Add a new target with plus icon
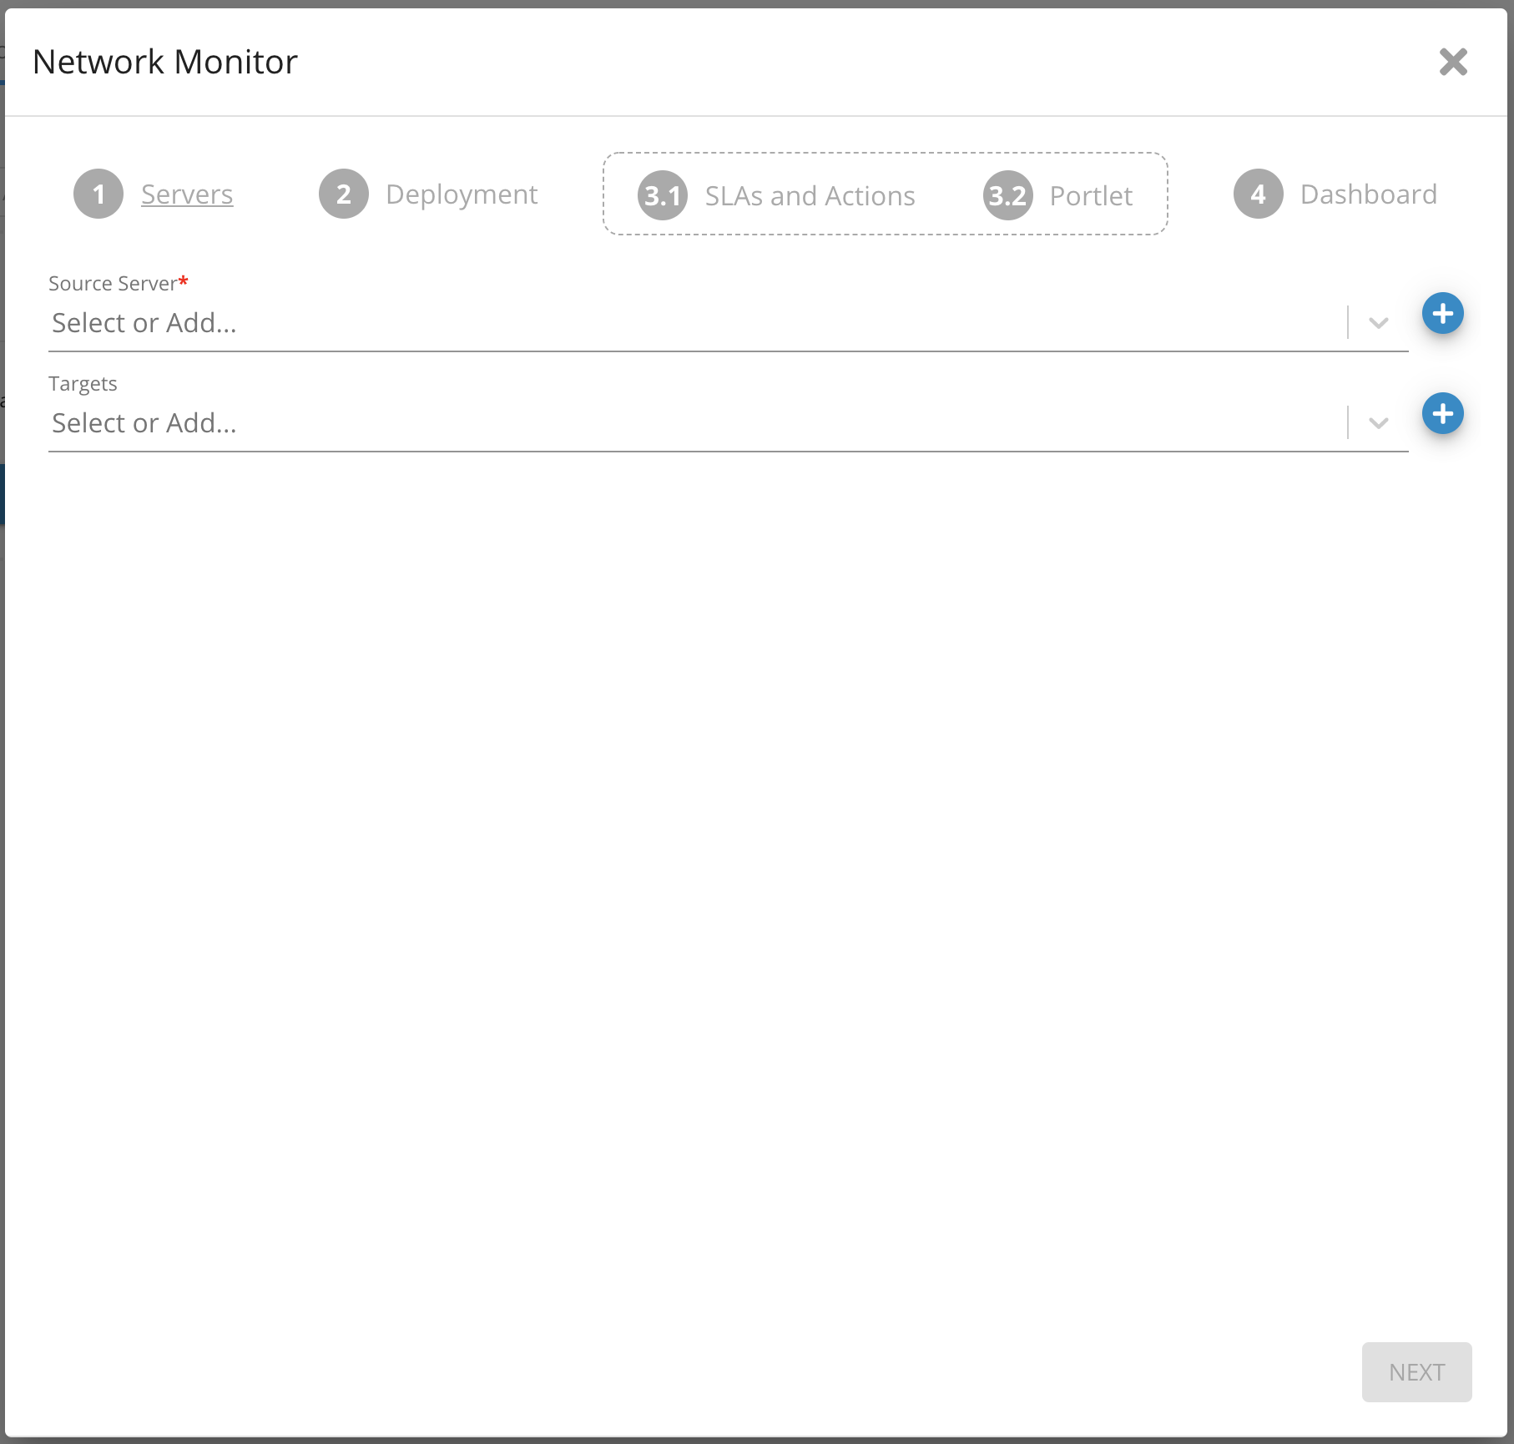This screenshot has height=1444, width=1514. [1442, 414]
